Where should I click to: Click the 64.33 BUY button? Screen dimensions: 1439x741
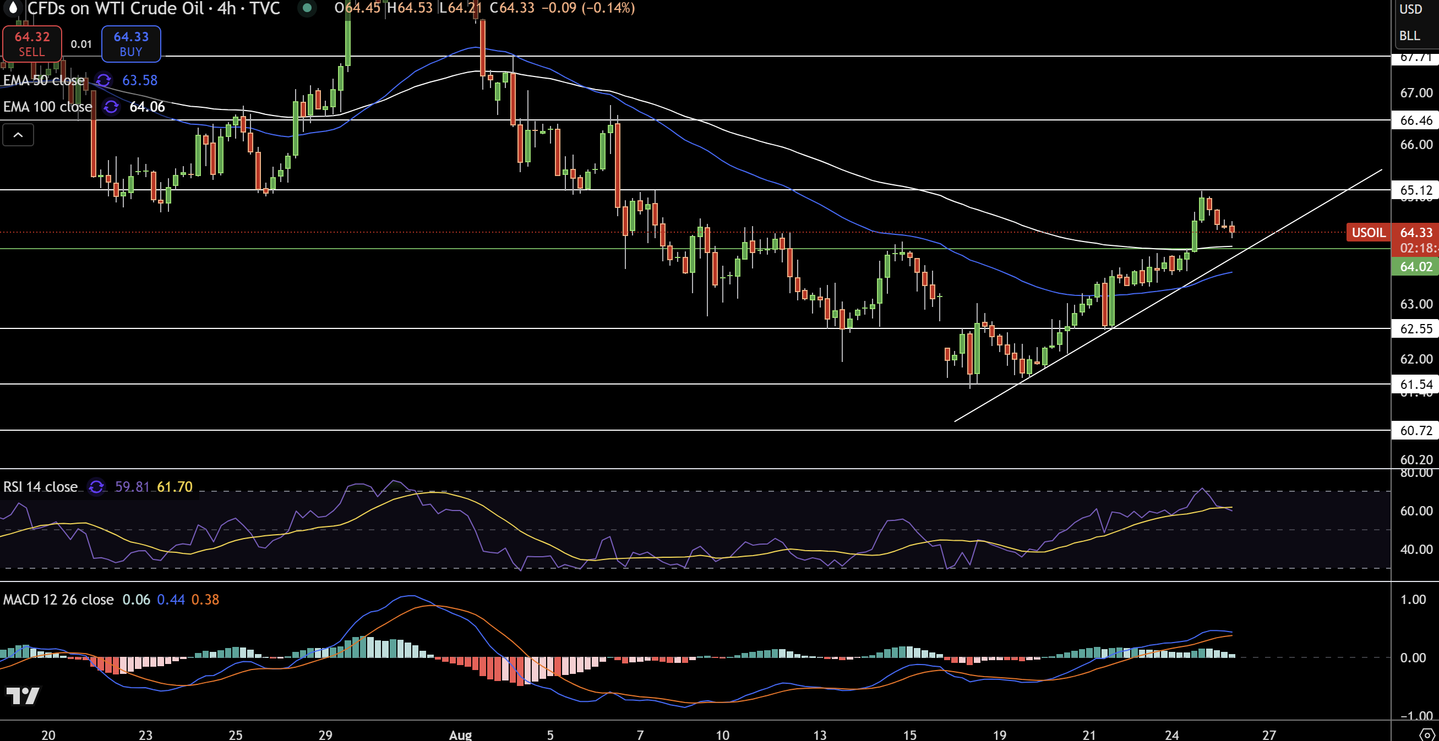131,43
